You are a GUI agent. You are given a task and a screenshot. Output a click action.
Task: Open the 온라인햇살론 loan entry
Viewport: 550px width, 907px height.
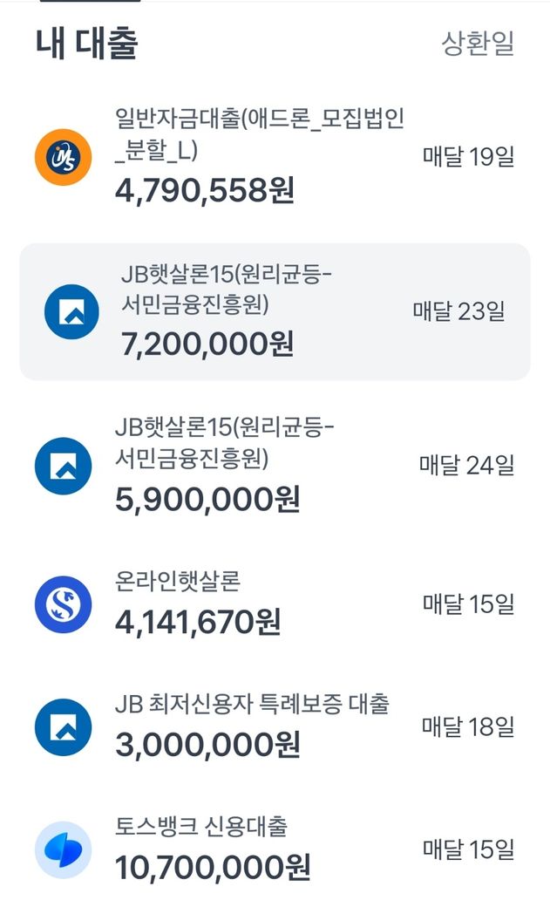click(177, 581)
